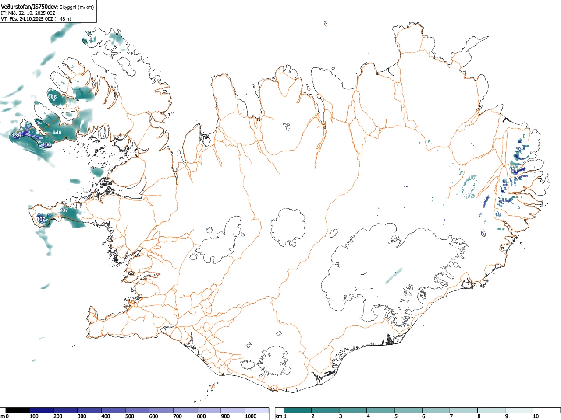Pick the 500–600 m legend swatch
Image resolution: width=561 pixels, height=420 pixels.
[137, 410]
